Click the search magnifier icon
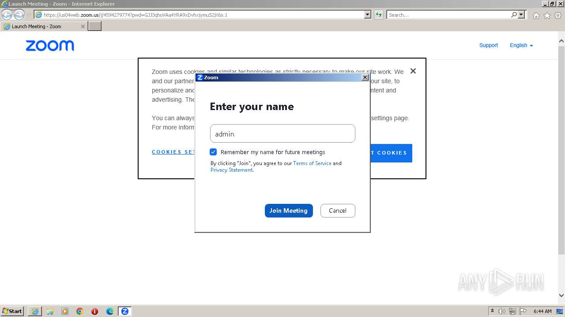 click(514, 15)
